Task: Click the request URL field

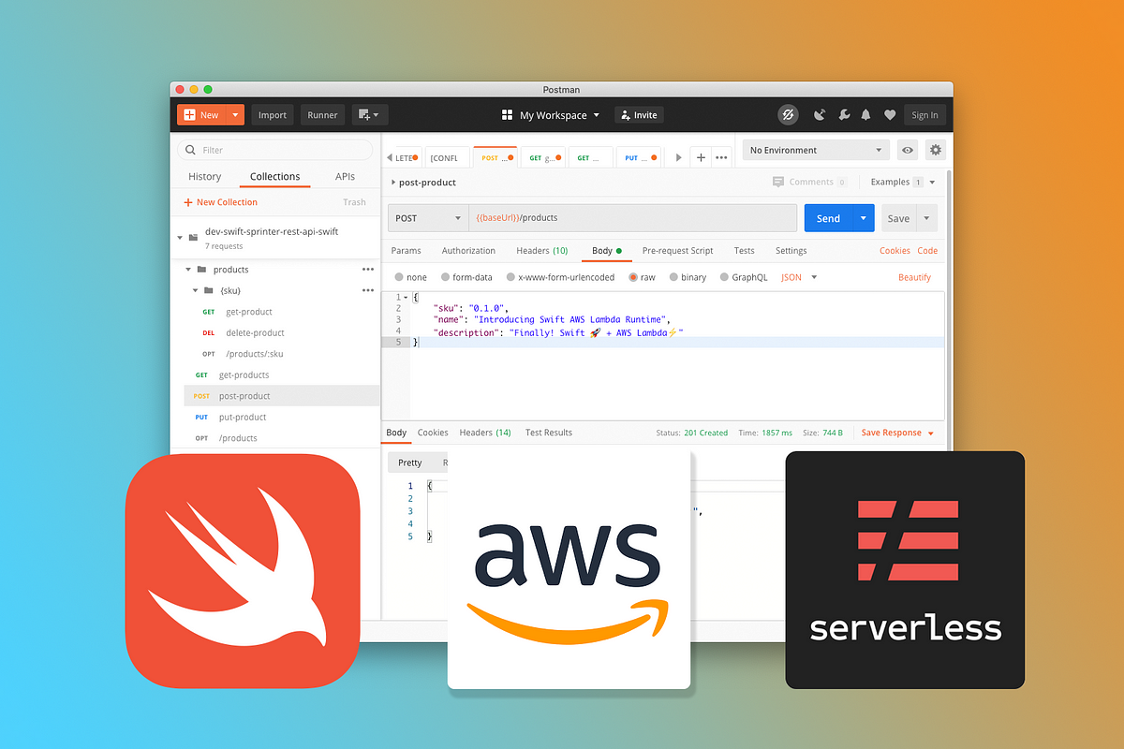Action: coord(632,218)
